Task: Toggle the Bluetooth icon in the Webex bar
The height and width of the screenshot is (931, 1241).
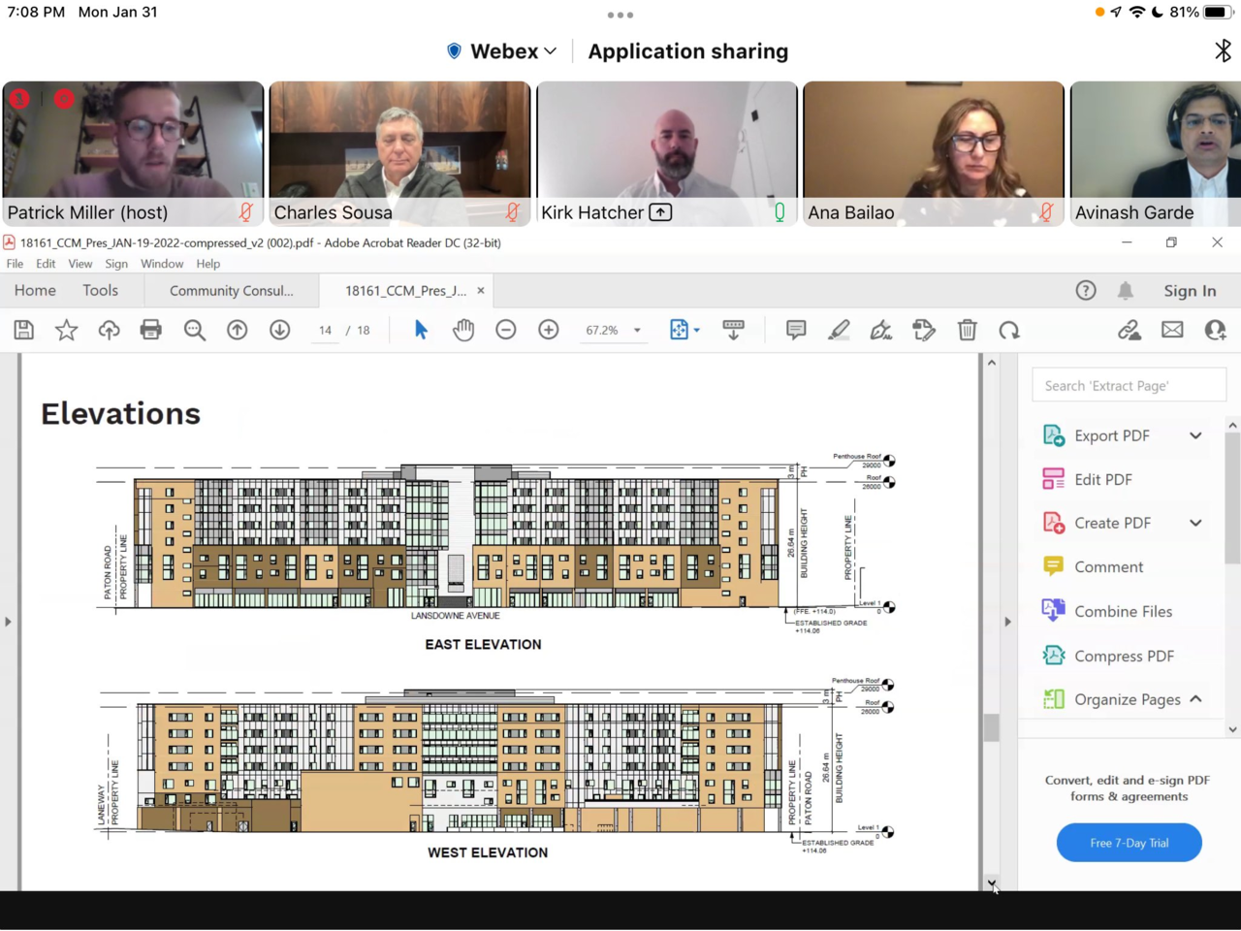Action: (x=1223, y=50)
